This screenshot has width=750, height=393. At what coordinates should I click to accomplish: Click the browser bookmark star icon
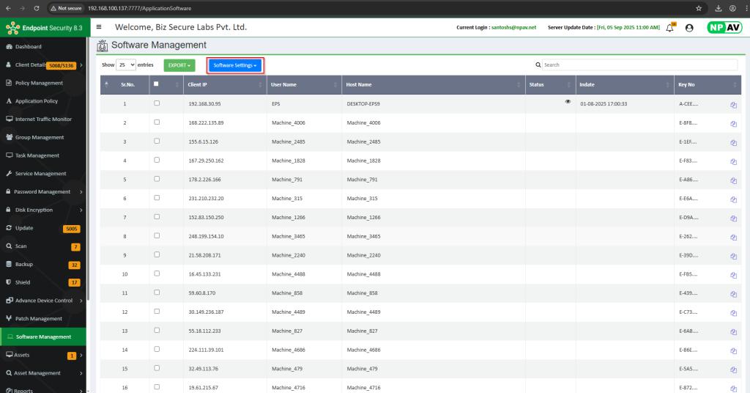(x=699, y=8)
